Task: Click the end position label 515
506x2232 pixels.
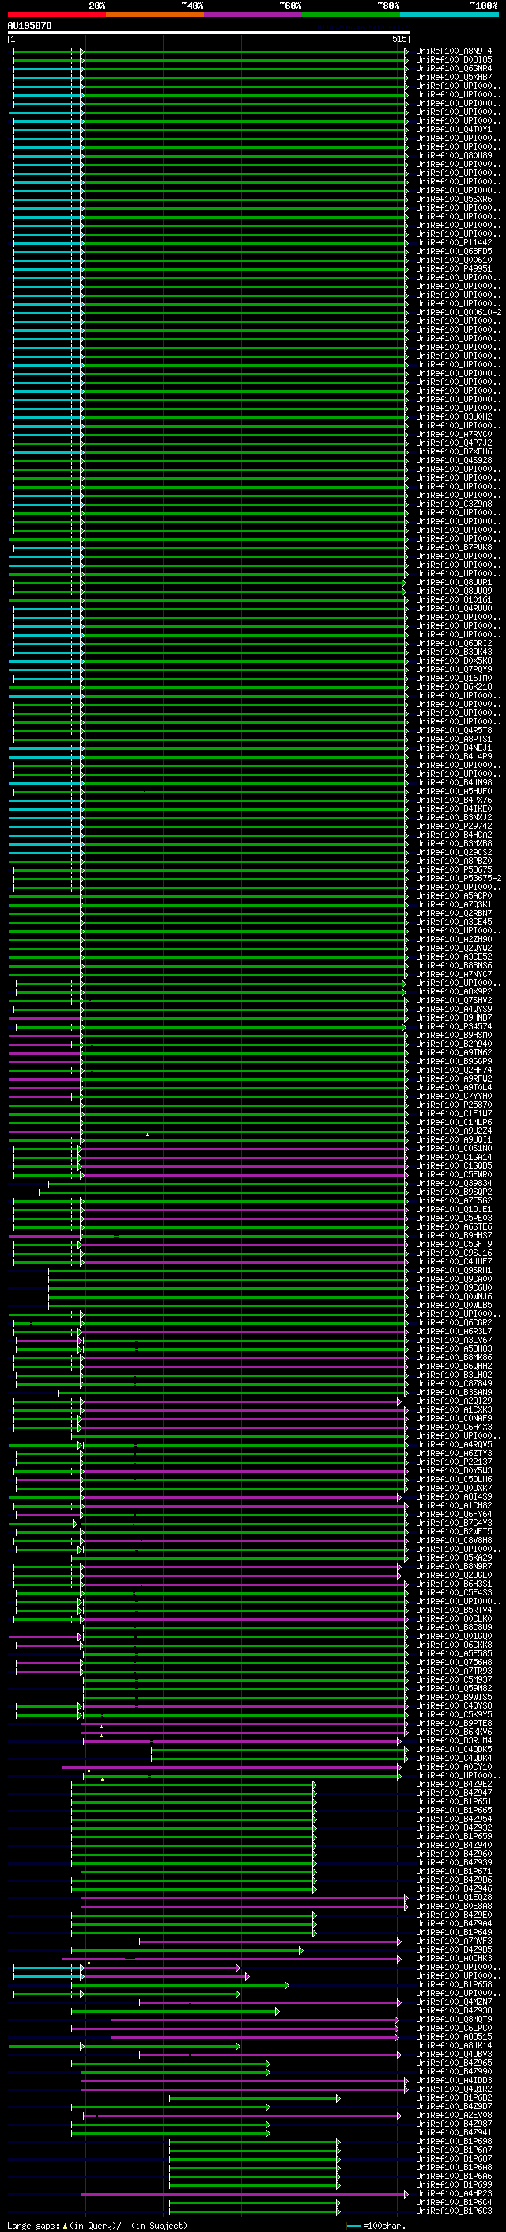Action: tap(398, 39)
